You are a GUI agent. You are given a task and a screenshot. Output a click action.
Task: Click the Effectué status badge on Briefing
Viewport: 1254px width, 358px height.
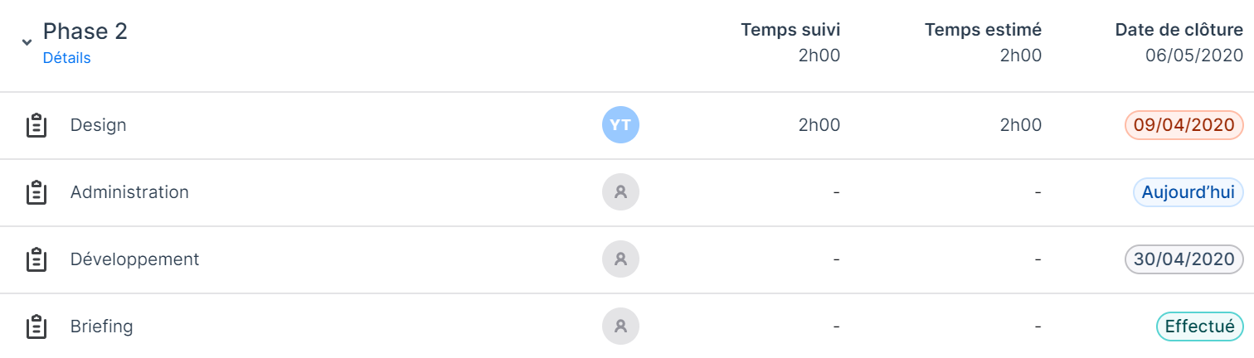pyautogui.click(x=1200, y=327)
